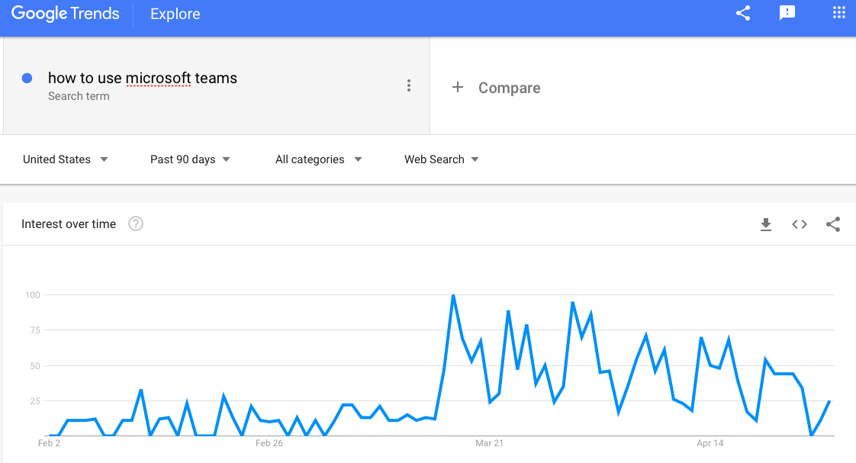Open the feedback icon in the header
Image resolution: width=856 pixels, height=463 pixels.
[x=787, y=13]
